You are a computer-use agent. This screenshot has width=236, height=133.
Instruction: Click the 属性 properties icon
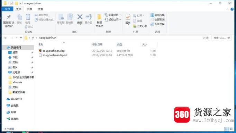point(128,17)
